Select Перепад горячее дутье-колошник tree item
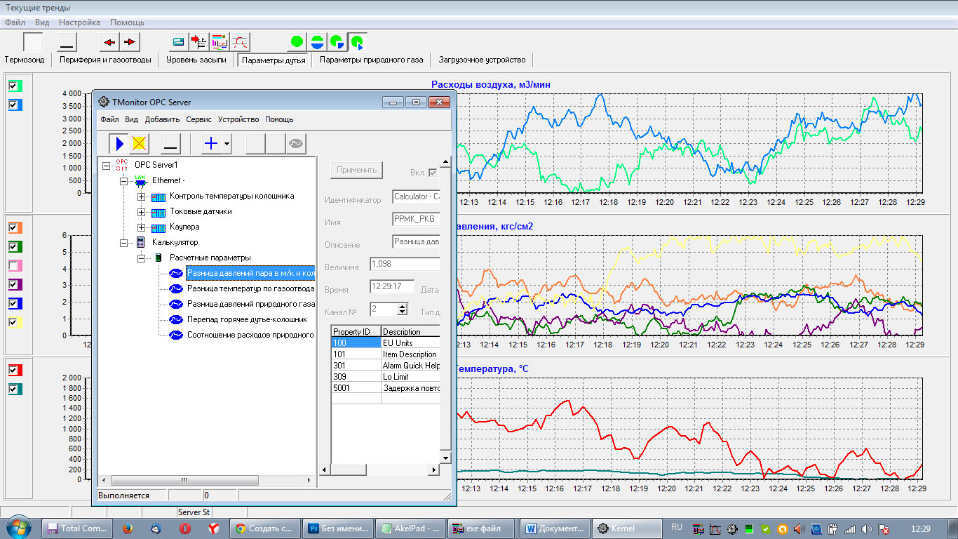Image resolution: width=958 pixels, height=539 pixels. (x=247, y=319)
